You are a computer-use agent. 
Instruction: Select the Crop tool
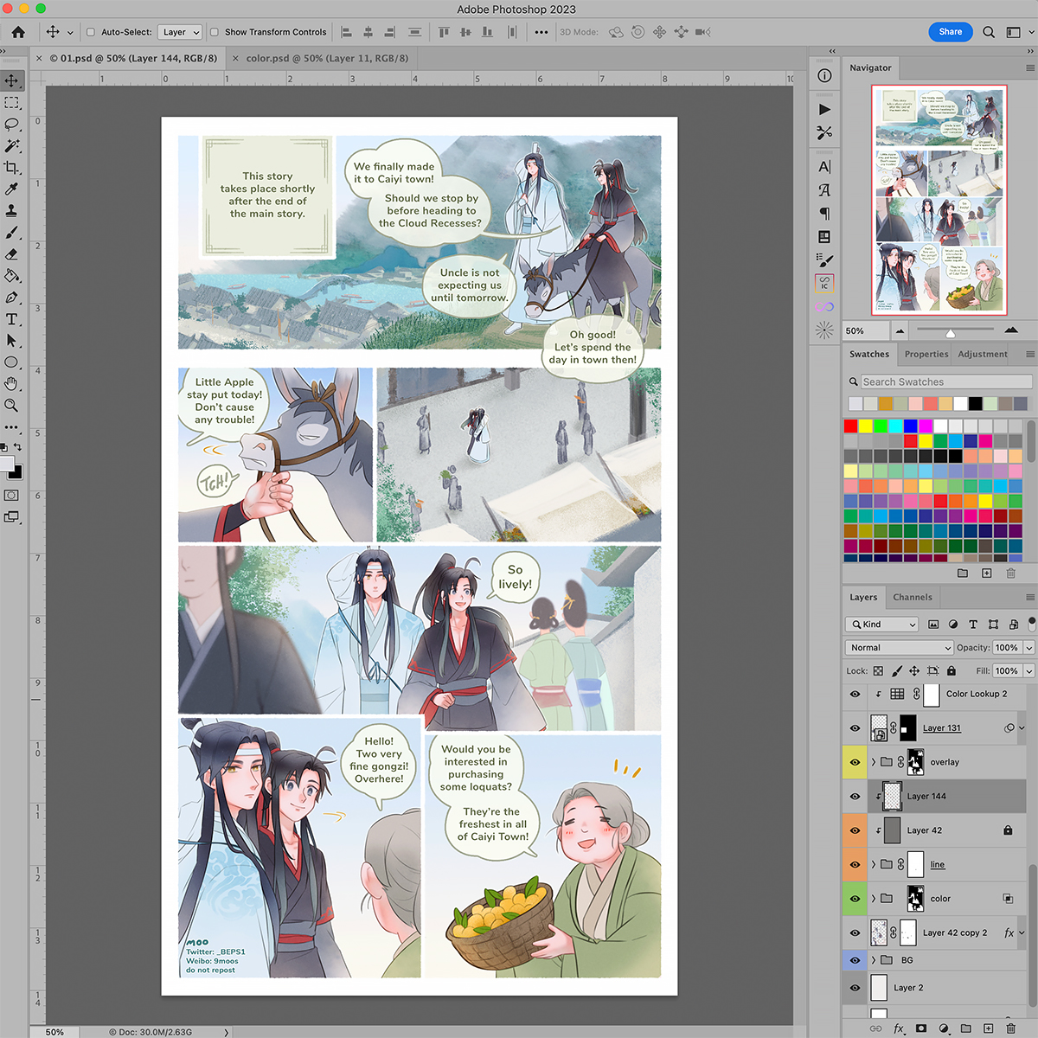coord(11,168)
